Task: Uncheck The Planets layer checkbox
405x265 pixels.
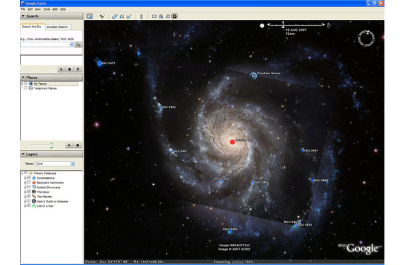Action: 29,196
